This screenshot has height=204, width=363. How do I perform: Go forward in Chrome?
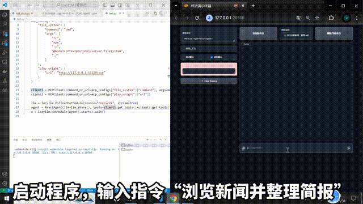click(x=187, y=18)
